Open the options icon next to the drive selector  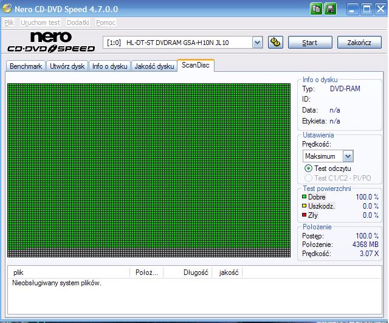[275, 43]
